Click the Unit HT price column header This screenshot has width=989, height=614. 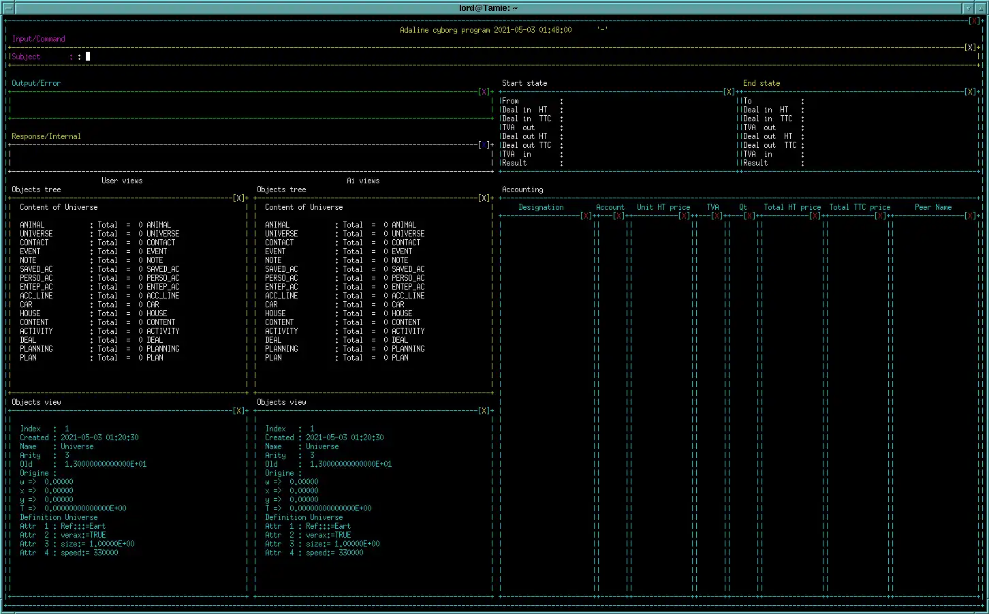[663, 207]
